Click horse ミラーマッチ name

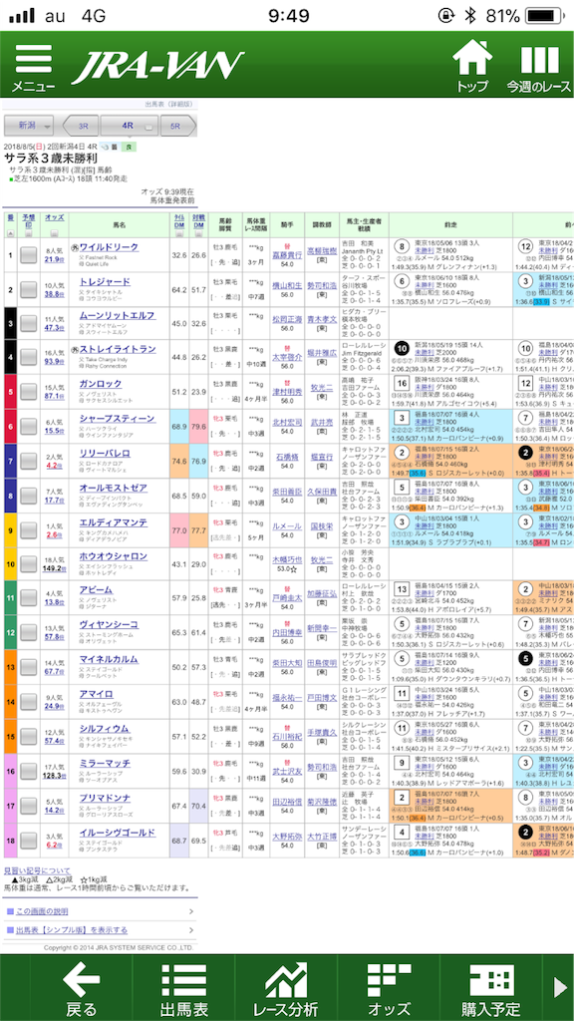coord(104,763)
